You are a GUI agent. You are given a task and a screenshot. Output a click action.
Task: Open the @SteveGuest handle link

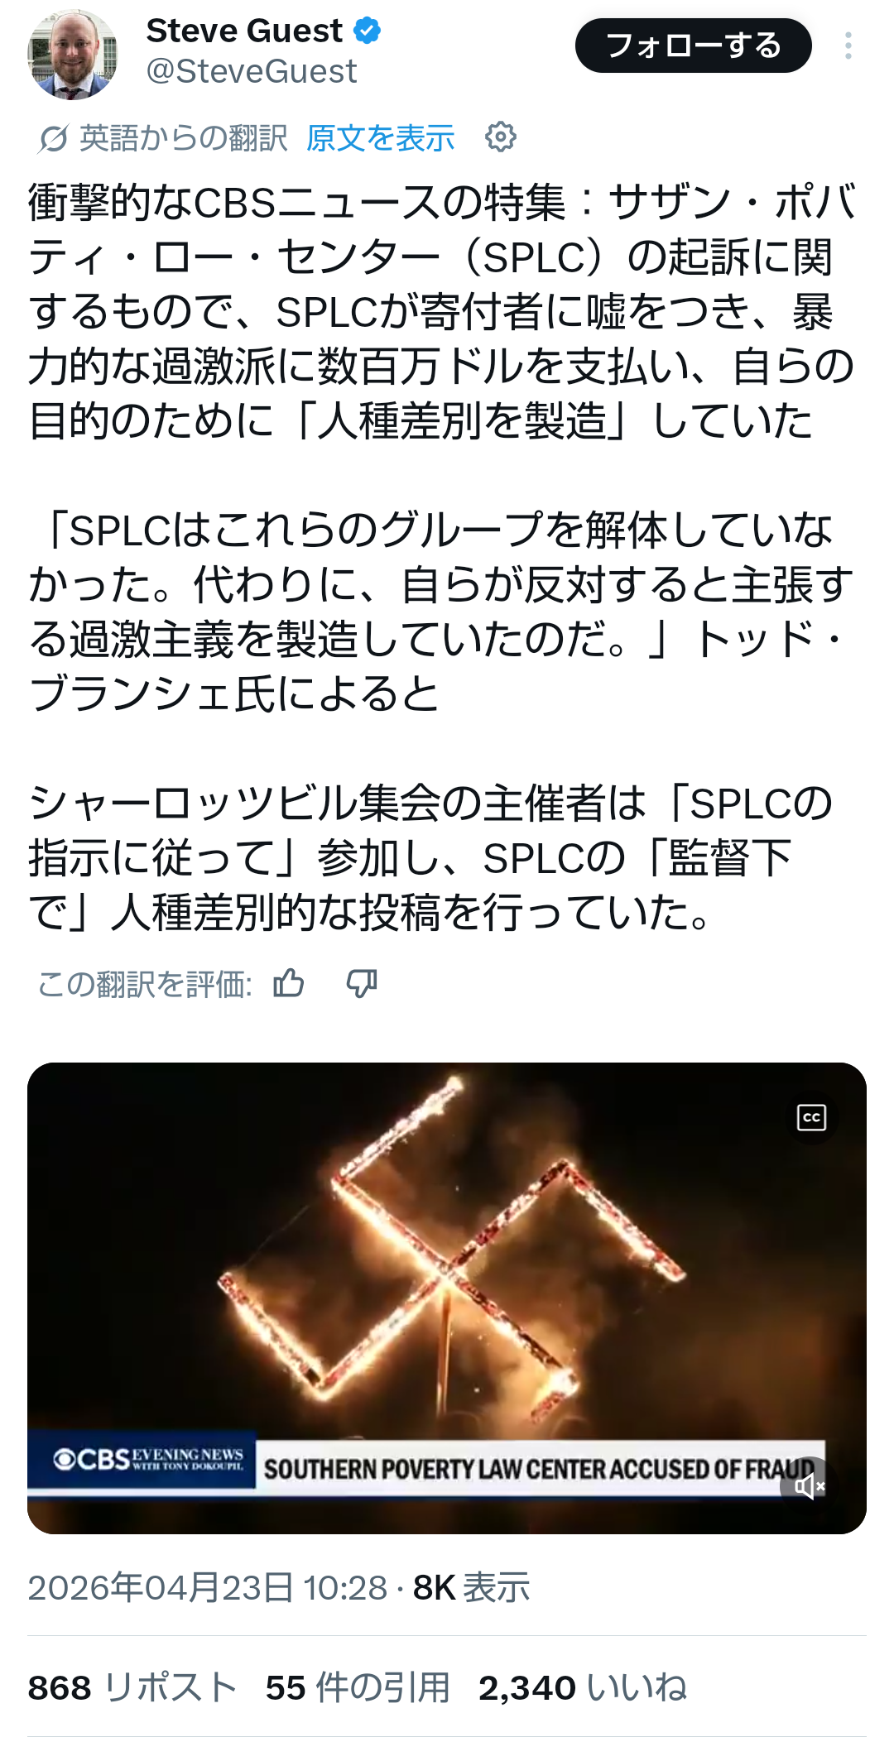252,72
